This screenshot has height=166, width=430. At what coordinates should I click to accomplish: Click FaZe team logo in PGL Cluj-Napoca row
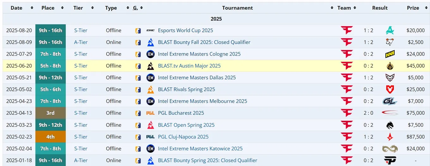347,137
